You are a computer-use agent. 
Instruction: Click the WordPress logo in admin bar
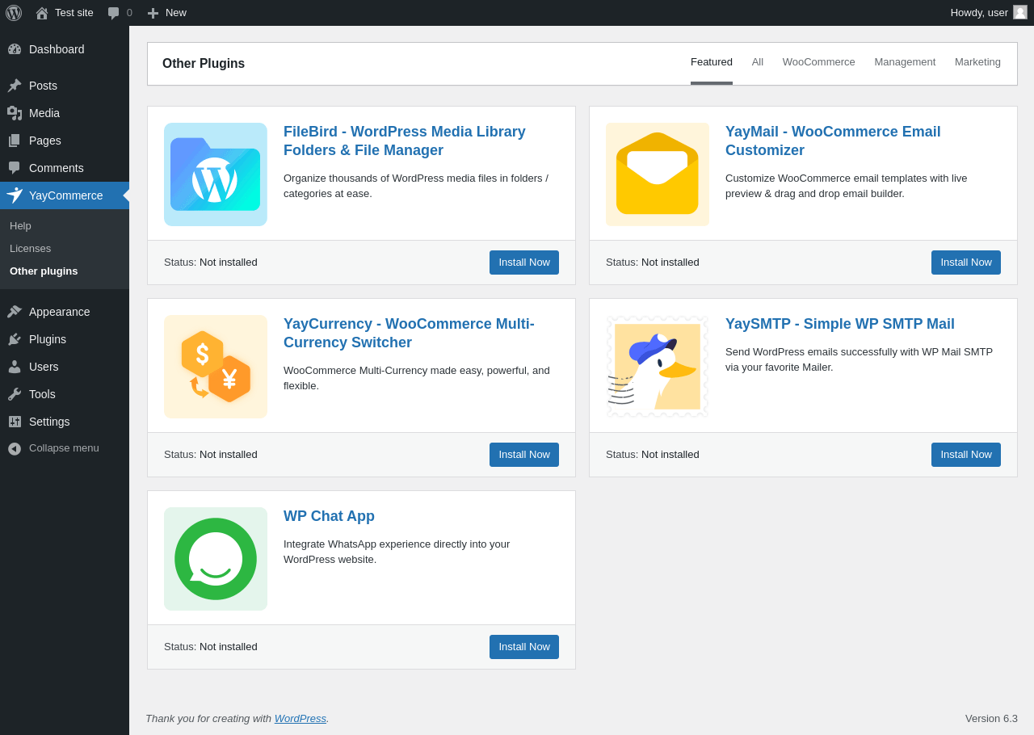pyautogui.click(x=14, y=13)
